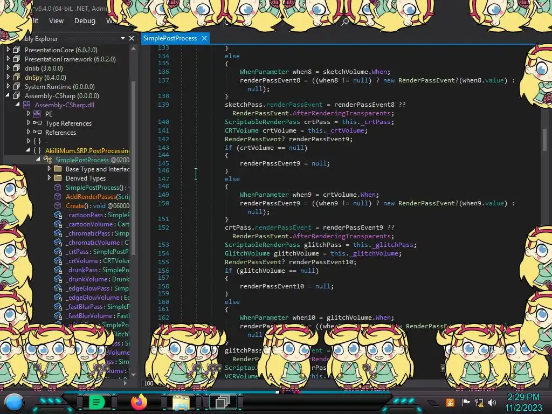
Task: Click the PresentationCore assembly icon
Action: tap(17, 50)
